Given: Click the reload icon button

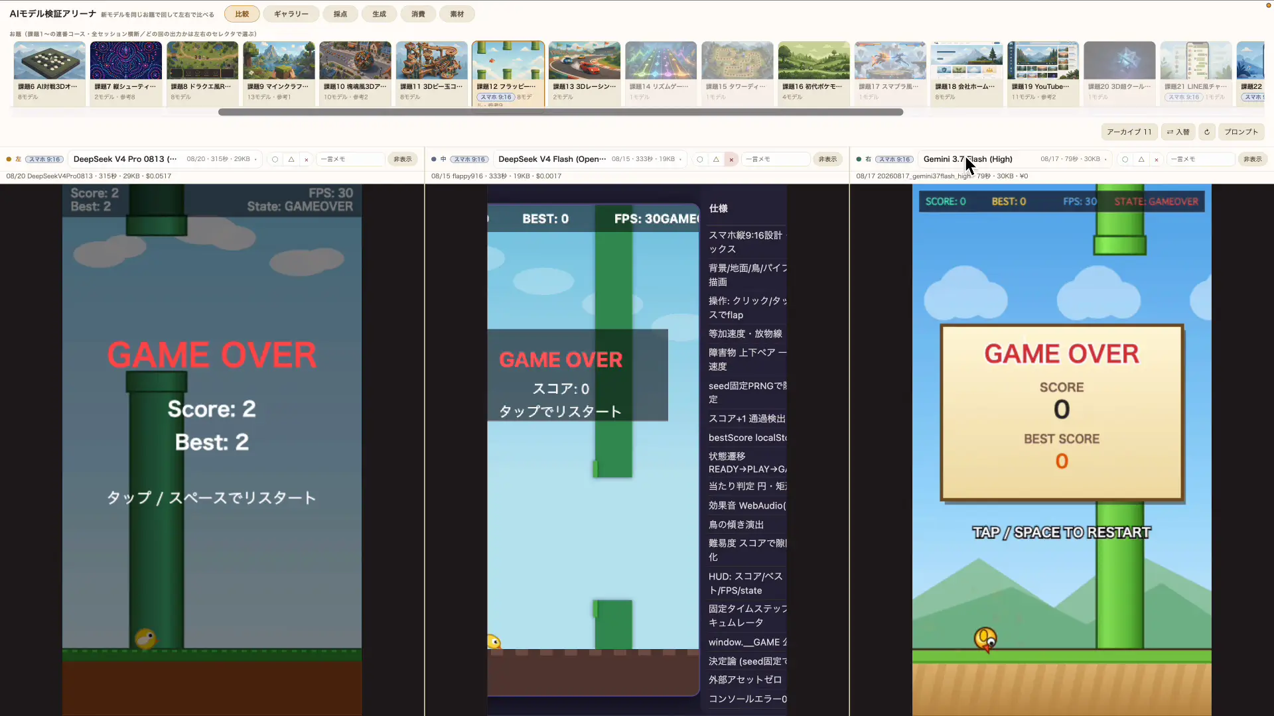Looking at the screenshot, I should (1207, 132).
